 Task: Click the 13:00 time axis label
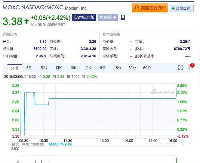pyautogui.click(x=104, y=141)
